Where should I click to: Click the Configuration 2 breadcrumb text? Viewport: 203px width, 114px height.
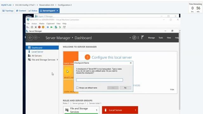click(65, 5)
